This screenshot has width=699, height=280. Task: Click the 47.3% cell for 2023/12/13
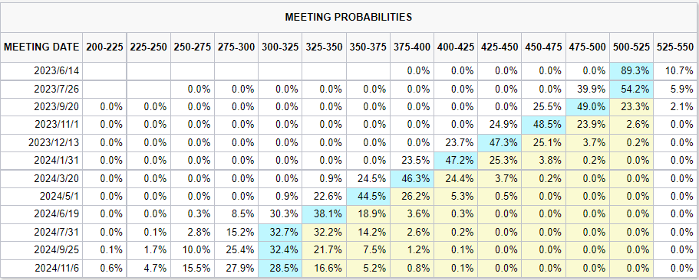pos(500,142)
